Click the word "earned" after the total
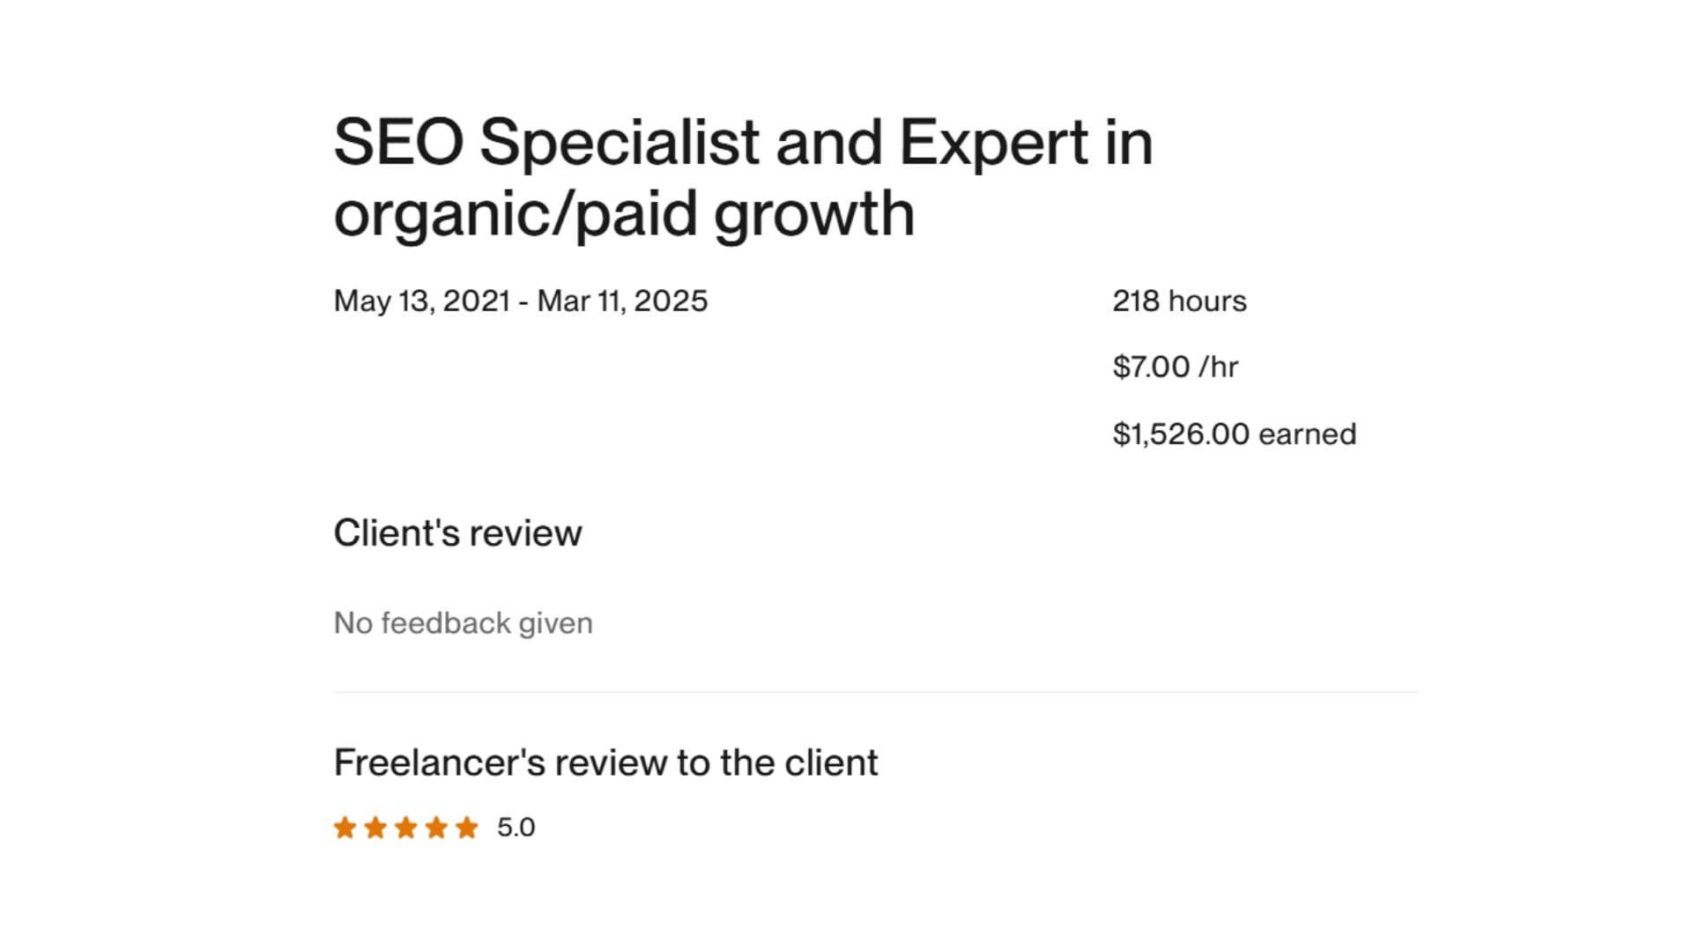The height and width of the screenshot is (952, 1692). point(1307,435)
